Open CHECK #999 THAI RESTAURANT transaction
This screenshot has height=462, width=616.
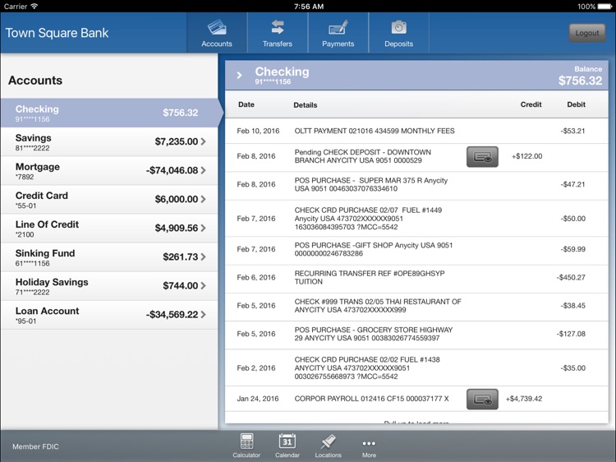(416, 307)
